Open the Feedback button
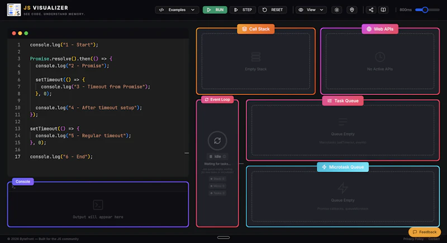This screenshot has width=447, height=243. [x=425, y=232]
